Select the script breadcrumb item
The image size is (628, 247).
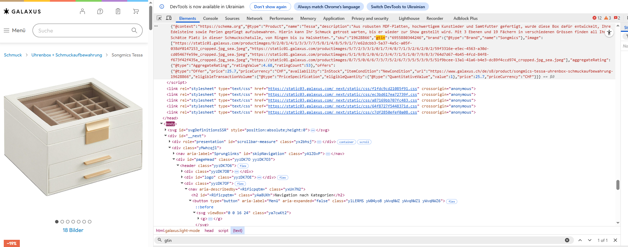click(223, 231)
